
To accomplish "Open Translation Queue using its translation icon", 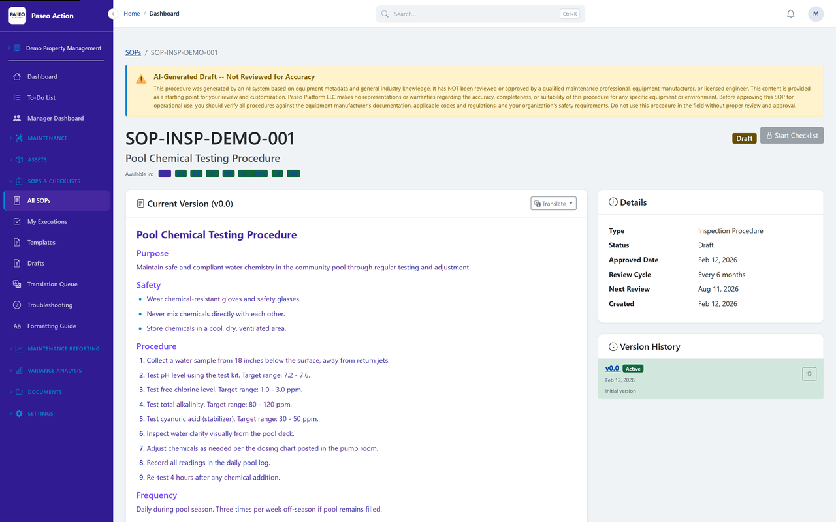I will (x=17, y=284).
